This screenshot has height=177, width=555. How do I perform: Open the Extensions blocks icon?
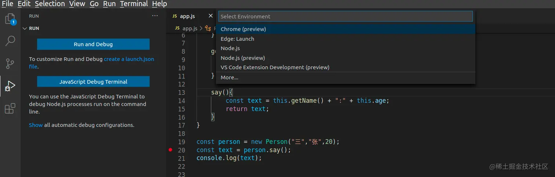click(x=10, y=108)
